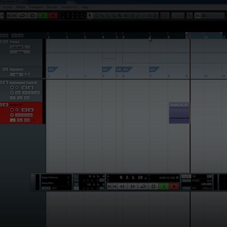Screen dimensions: 227x227
Task: Select the Line tool
Action: pos(144,16)
